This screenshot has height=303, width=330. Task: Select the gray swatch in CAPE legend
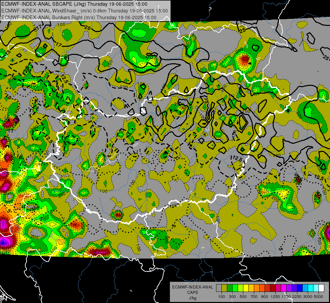(219, 288)
